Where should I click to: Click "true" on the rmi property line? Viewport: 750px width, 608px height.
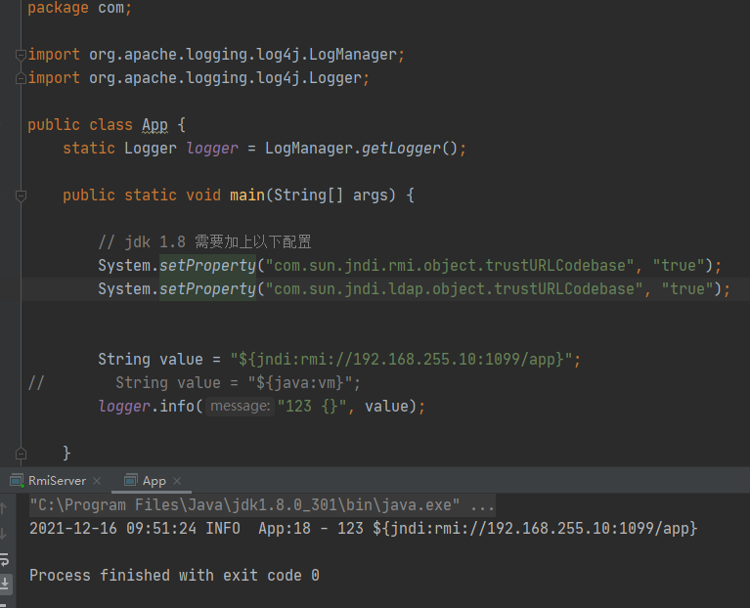679,265
